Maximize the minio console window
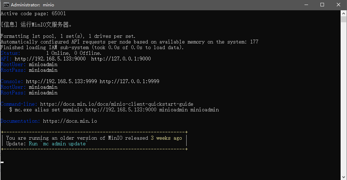347x180 pixels. 322,5
